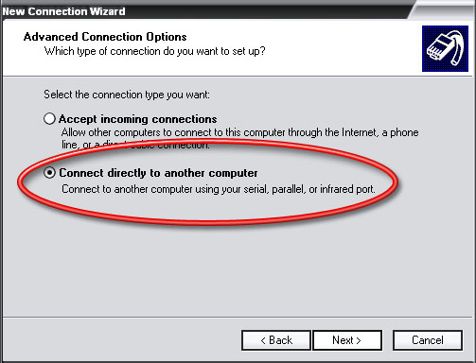Click the bold Accept incoming connections label
This screenshot has width=476, height=363.
[137, 119]
